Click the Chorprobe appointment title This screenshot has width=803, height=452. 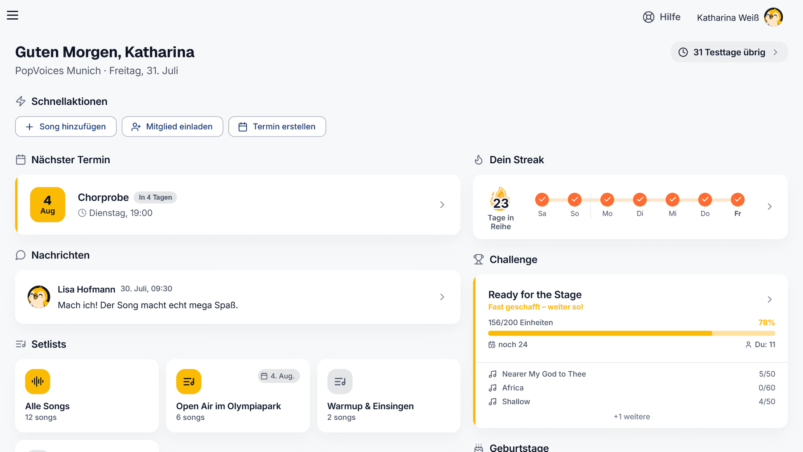tap(103, 197)
